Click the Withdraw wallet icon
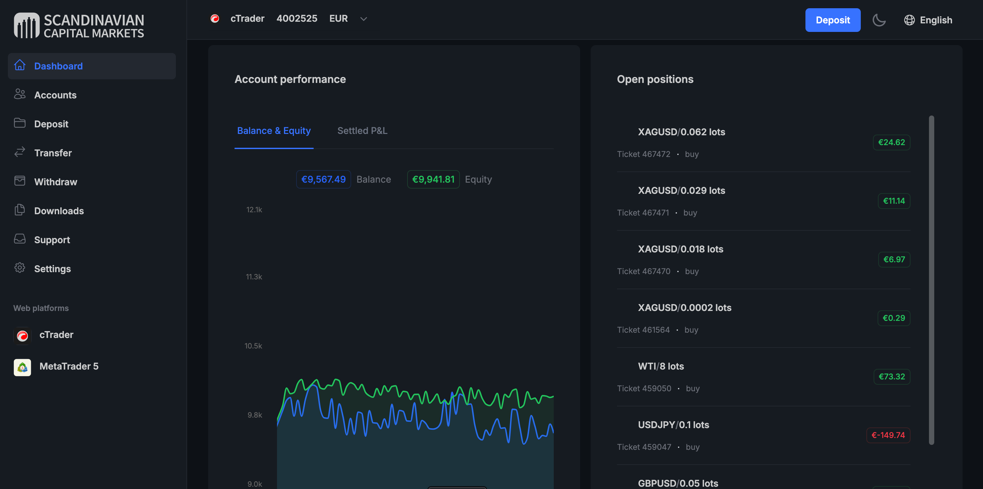This screenshot has width=983, height=489. pos(20,181)
